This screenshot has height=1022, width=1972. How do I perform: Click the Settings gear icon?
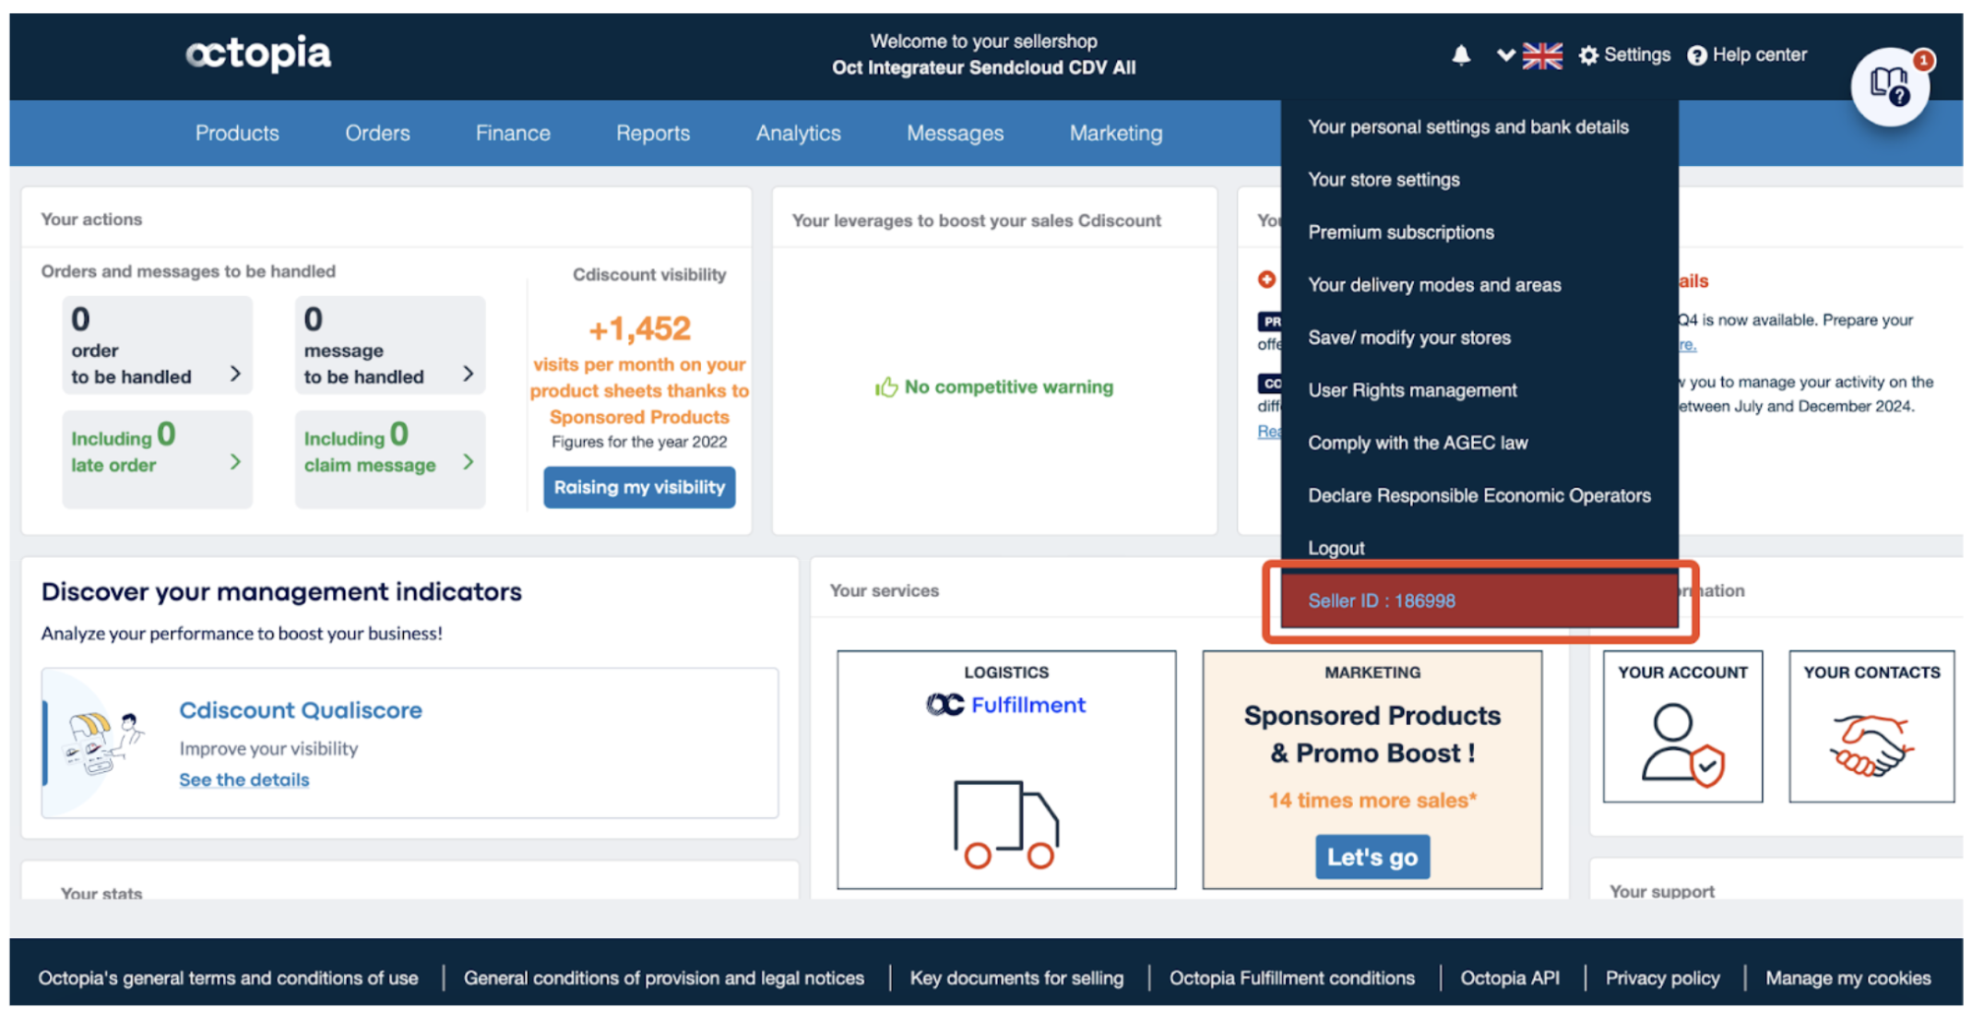point(1588,55)
